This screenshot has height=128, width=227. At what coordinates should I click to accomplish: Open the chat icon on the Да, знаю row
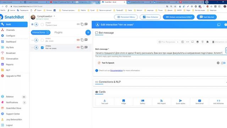[x=86, y=39]
